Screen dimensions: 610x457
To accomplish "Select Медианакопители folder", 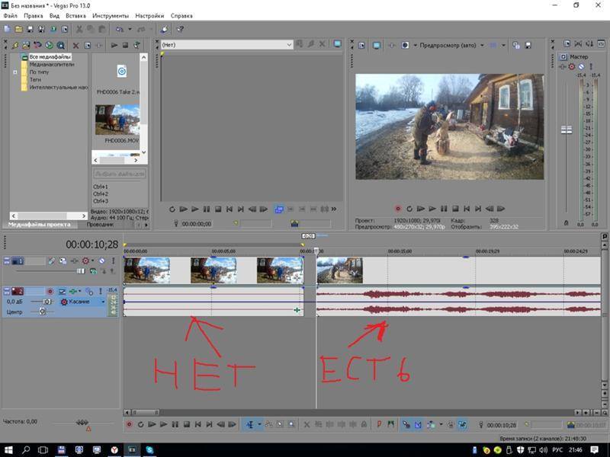I will 52,65.
